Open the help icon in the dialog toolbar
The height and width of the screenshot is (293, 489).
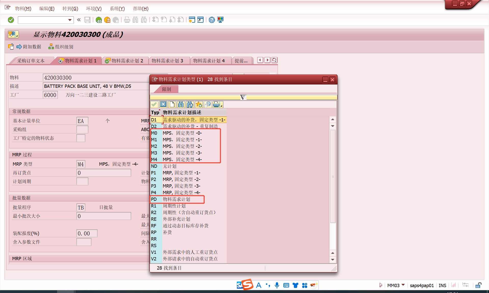(208, 104)
